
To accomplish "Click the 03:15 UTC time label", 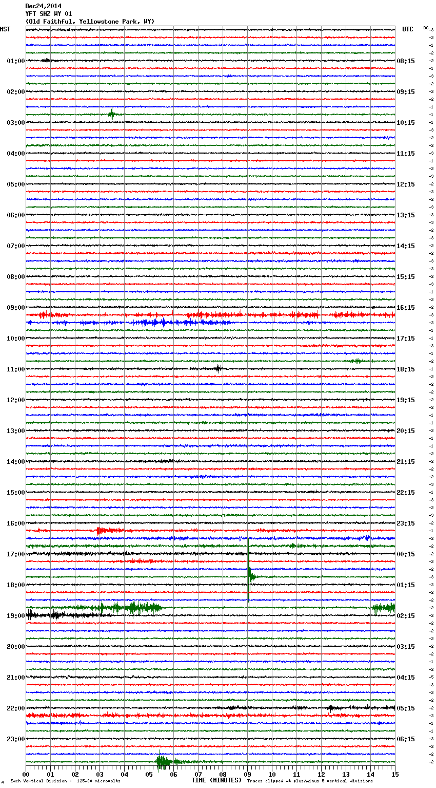I will pyautogui.click(x=406, y=647).
